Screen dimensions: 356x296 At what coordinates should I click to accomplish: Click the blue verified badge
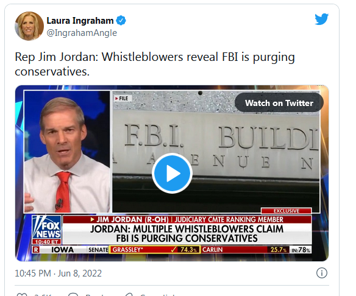coord(121,21)
